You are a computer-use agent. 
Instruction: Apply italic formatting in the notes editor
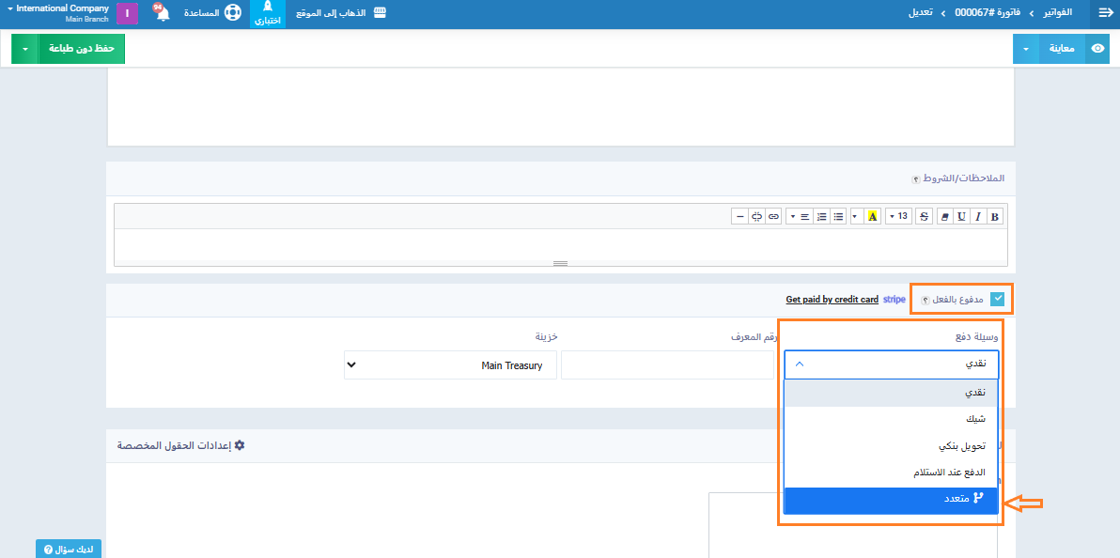click(978, 216)
